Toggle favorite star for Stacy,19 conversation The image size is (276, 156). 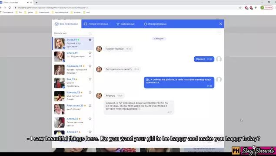90,39
